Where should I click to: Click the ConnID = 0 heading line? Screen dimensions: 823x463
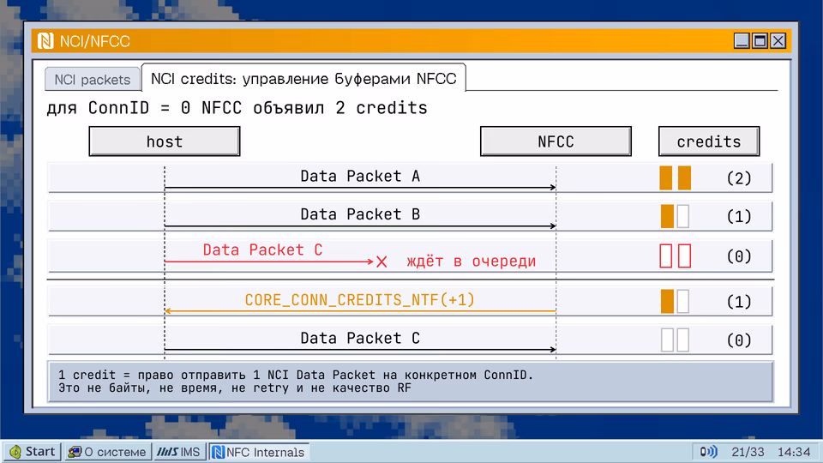point(237,108)
